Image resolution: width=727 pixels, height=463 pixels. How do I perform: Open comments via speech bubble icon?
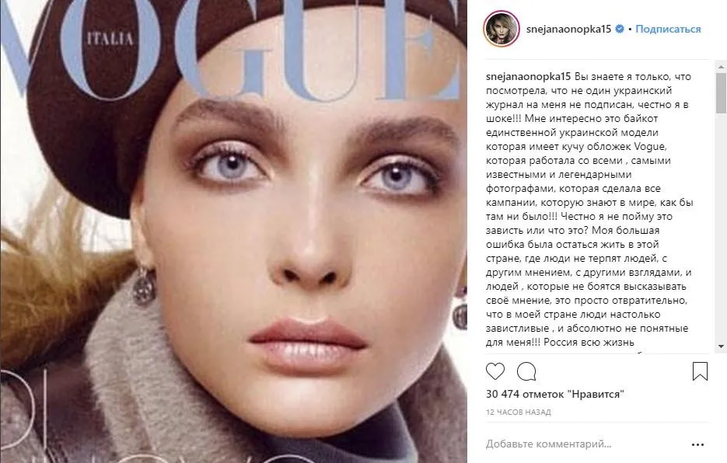coord(526,371)
